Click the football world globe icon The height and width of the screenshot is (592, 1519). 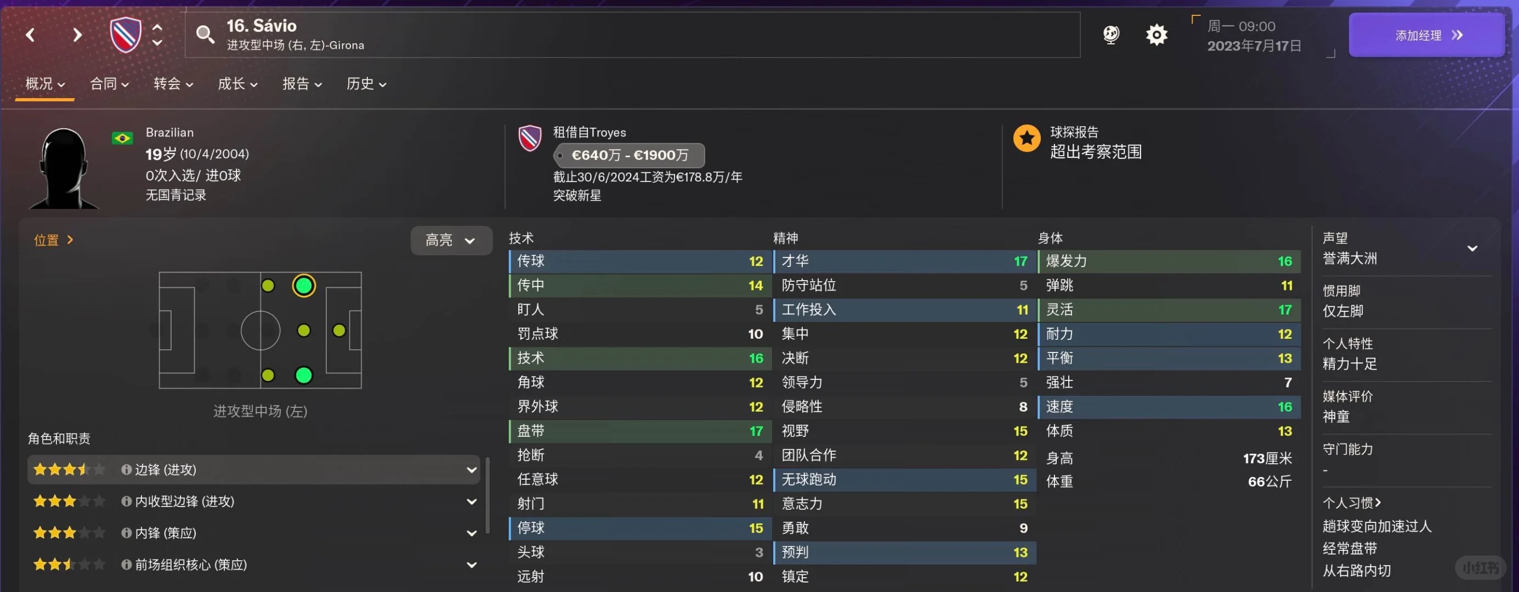click(x=1111, y=35)
